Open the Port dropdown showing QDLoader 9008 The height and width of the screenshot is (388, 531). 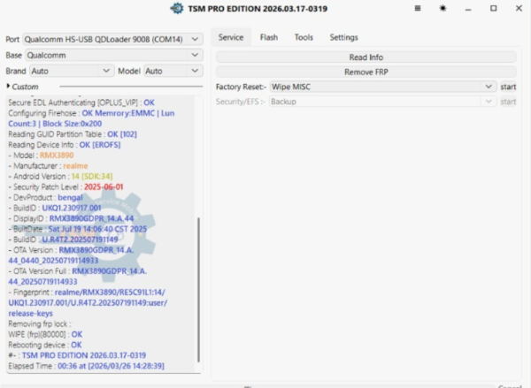[x=112, y=39]
